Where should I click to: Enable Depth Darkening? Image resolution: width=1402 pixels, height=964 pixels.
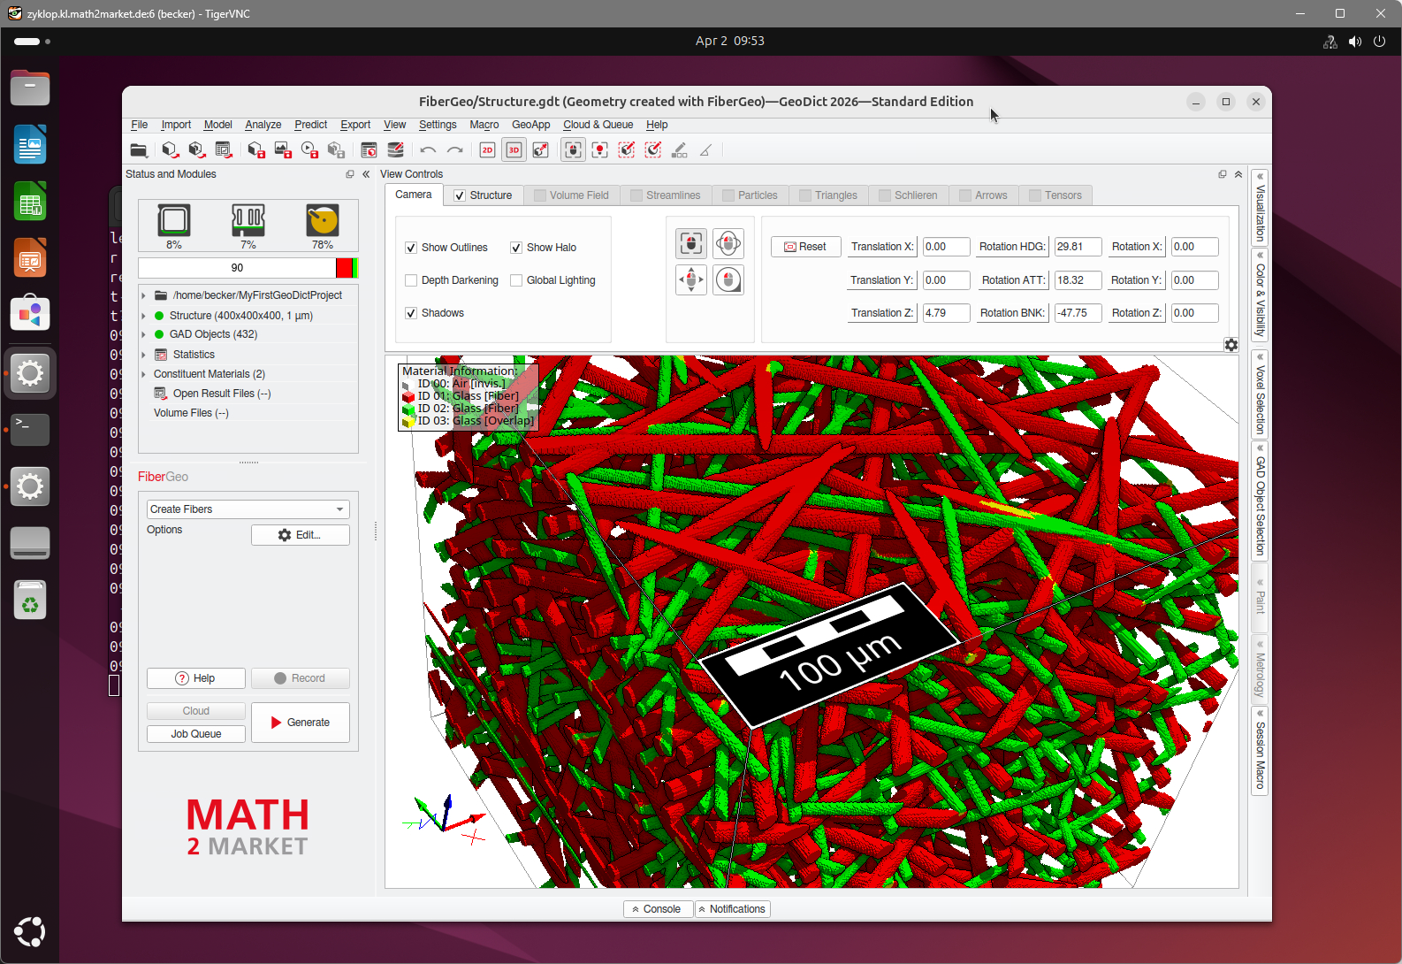coord(411,280)
